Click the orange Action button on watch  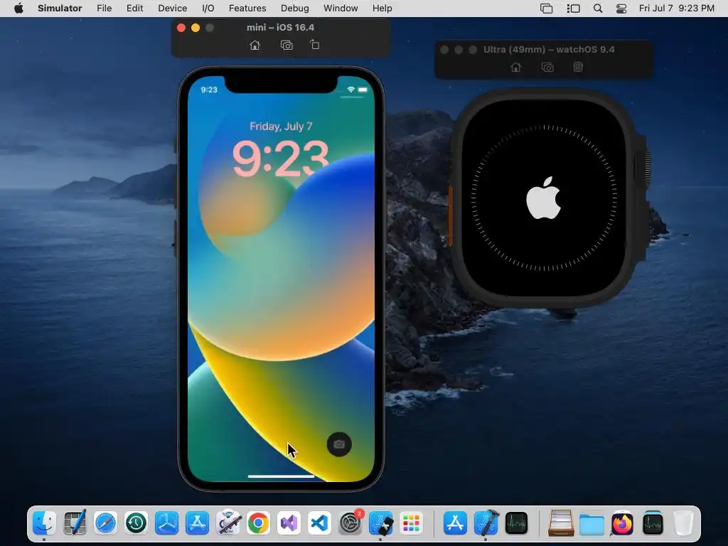click(450, 216)
